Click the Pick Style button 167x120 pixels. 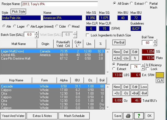click(19, 12)
